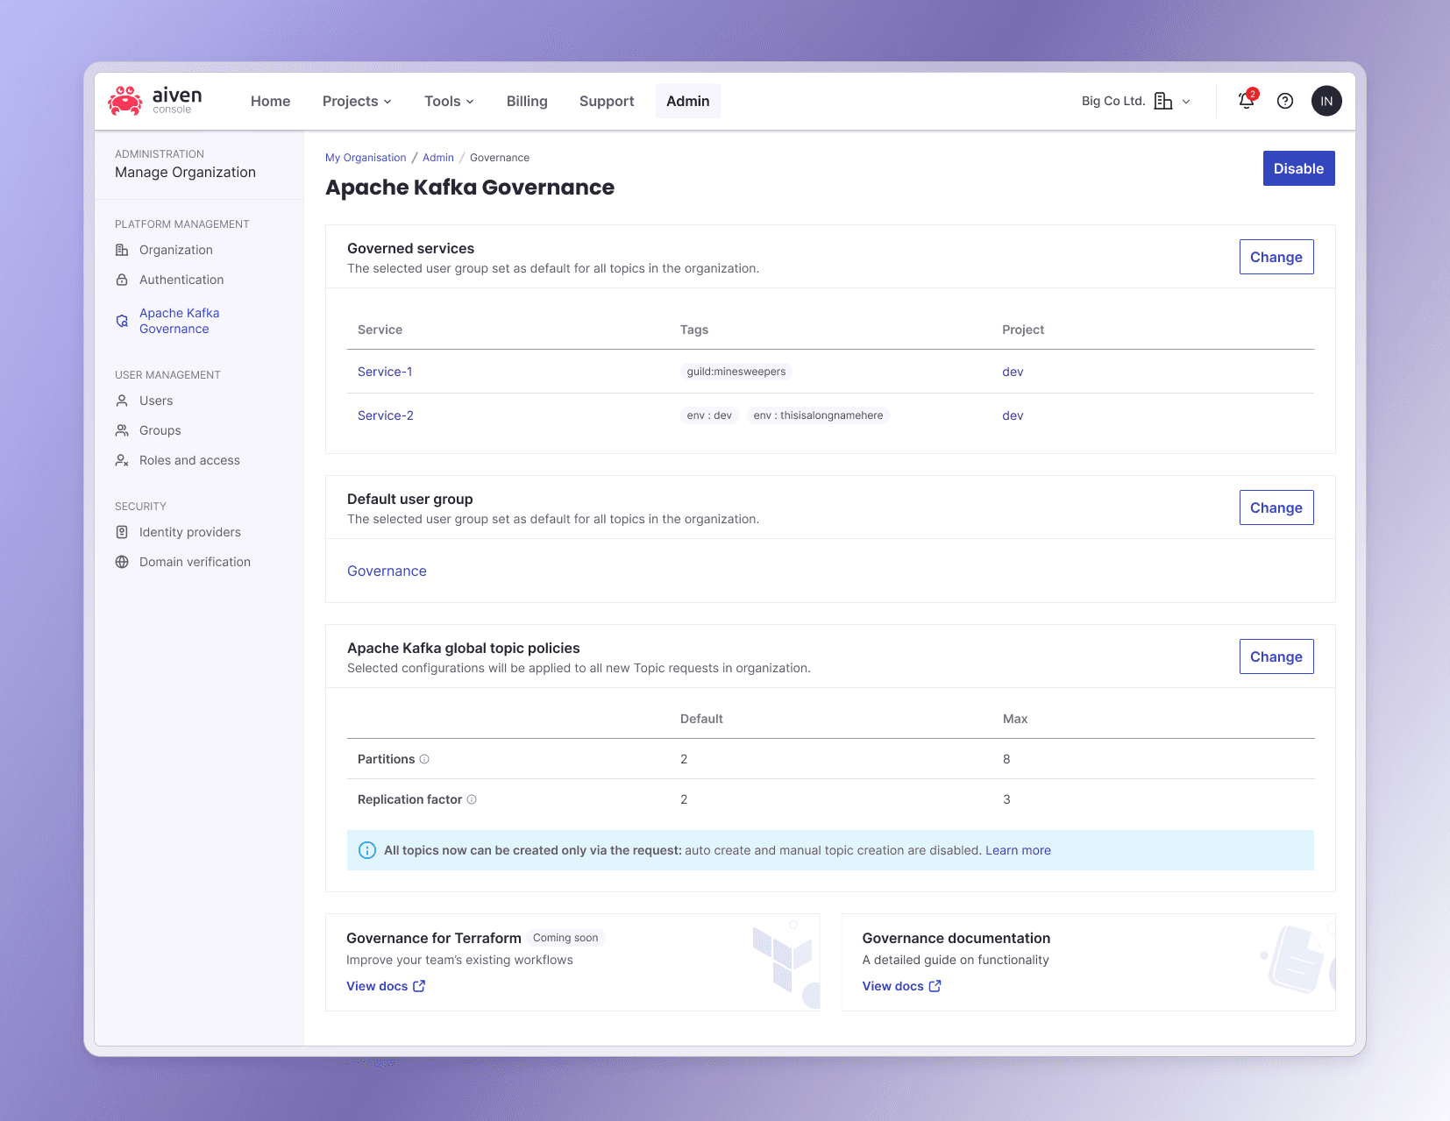Open the Support menu item

[607, 101]
